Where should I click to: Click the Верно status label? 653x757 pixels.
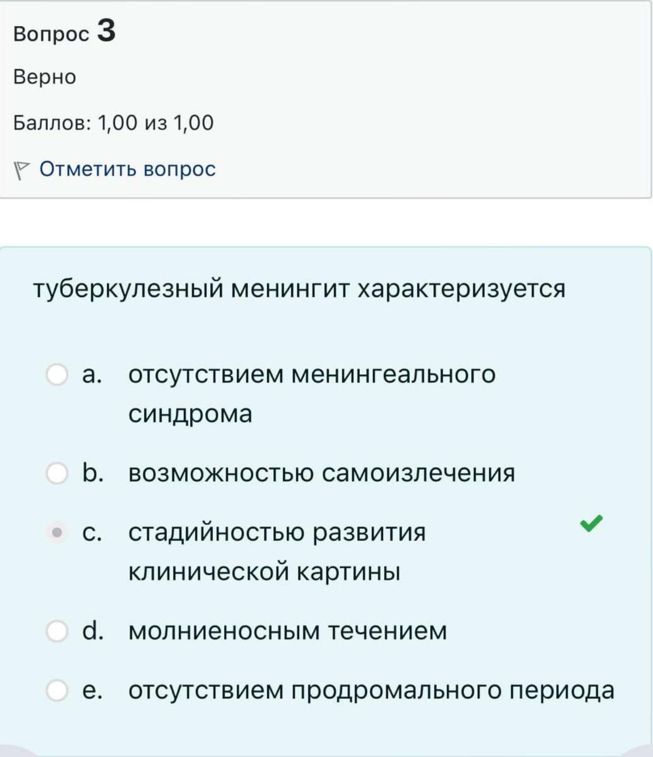click(44, 77)
